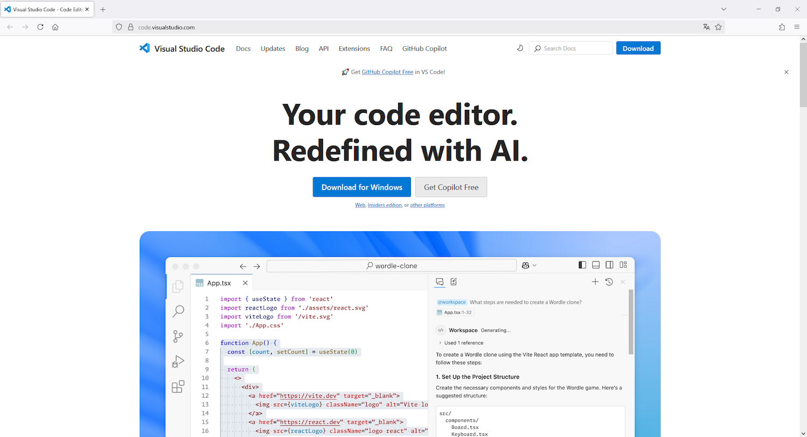Image resolution: width=807 pixels, height=437 pixels.
Task: Go to the Extensions page
Action: [x=354, y=48]
